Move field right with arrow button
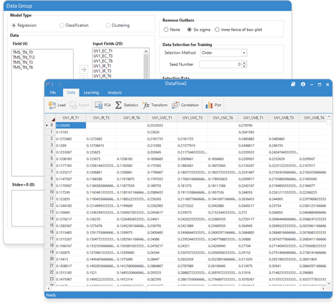The height and width of the screenshot is (305, 336). [x=84, y=70]
